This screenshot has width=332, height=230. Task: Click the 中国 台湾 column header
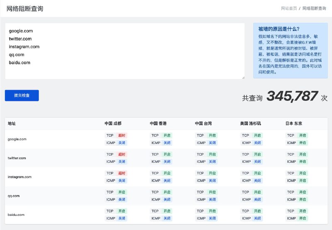point(203,123)
